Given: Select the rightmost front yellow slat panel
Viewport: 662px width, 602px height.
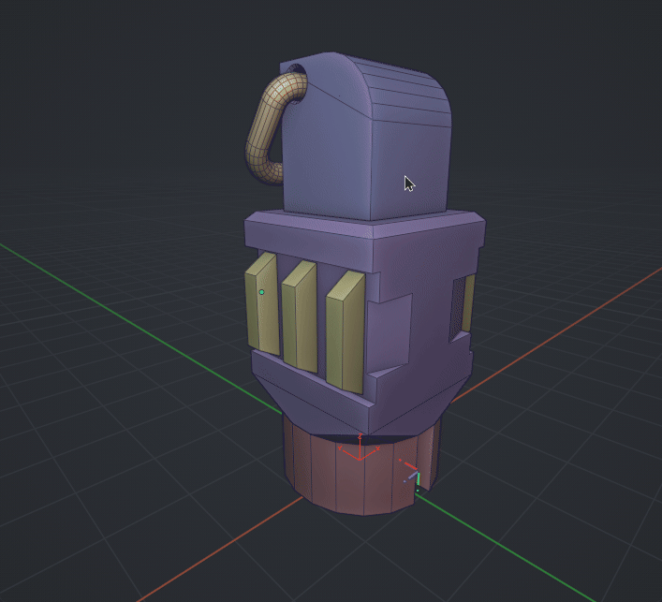Looking at the screenshot, I should (x=346, y=332).
